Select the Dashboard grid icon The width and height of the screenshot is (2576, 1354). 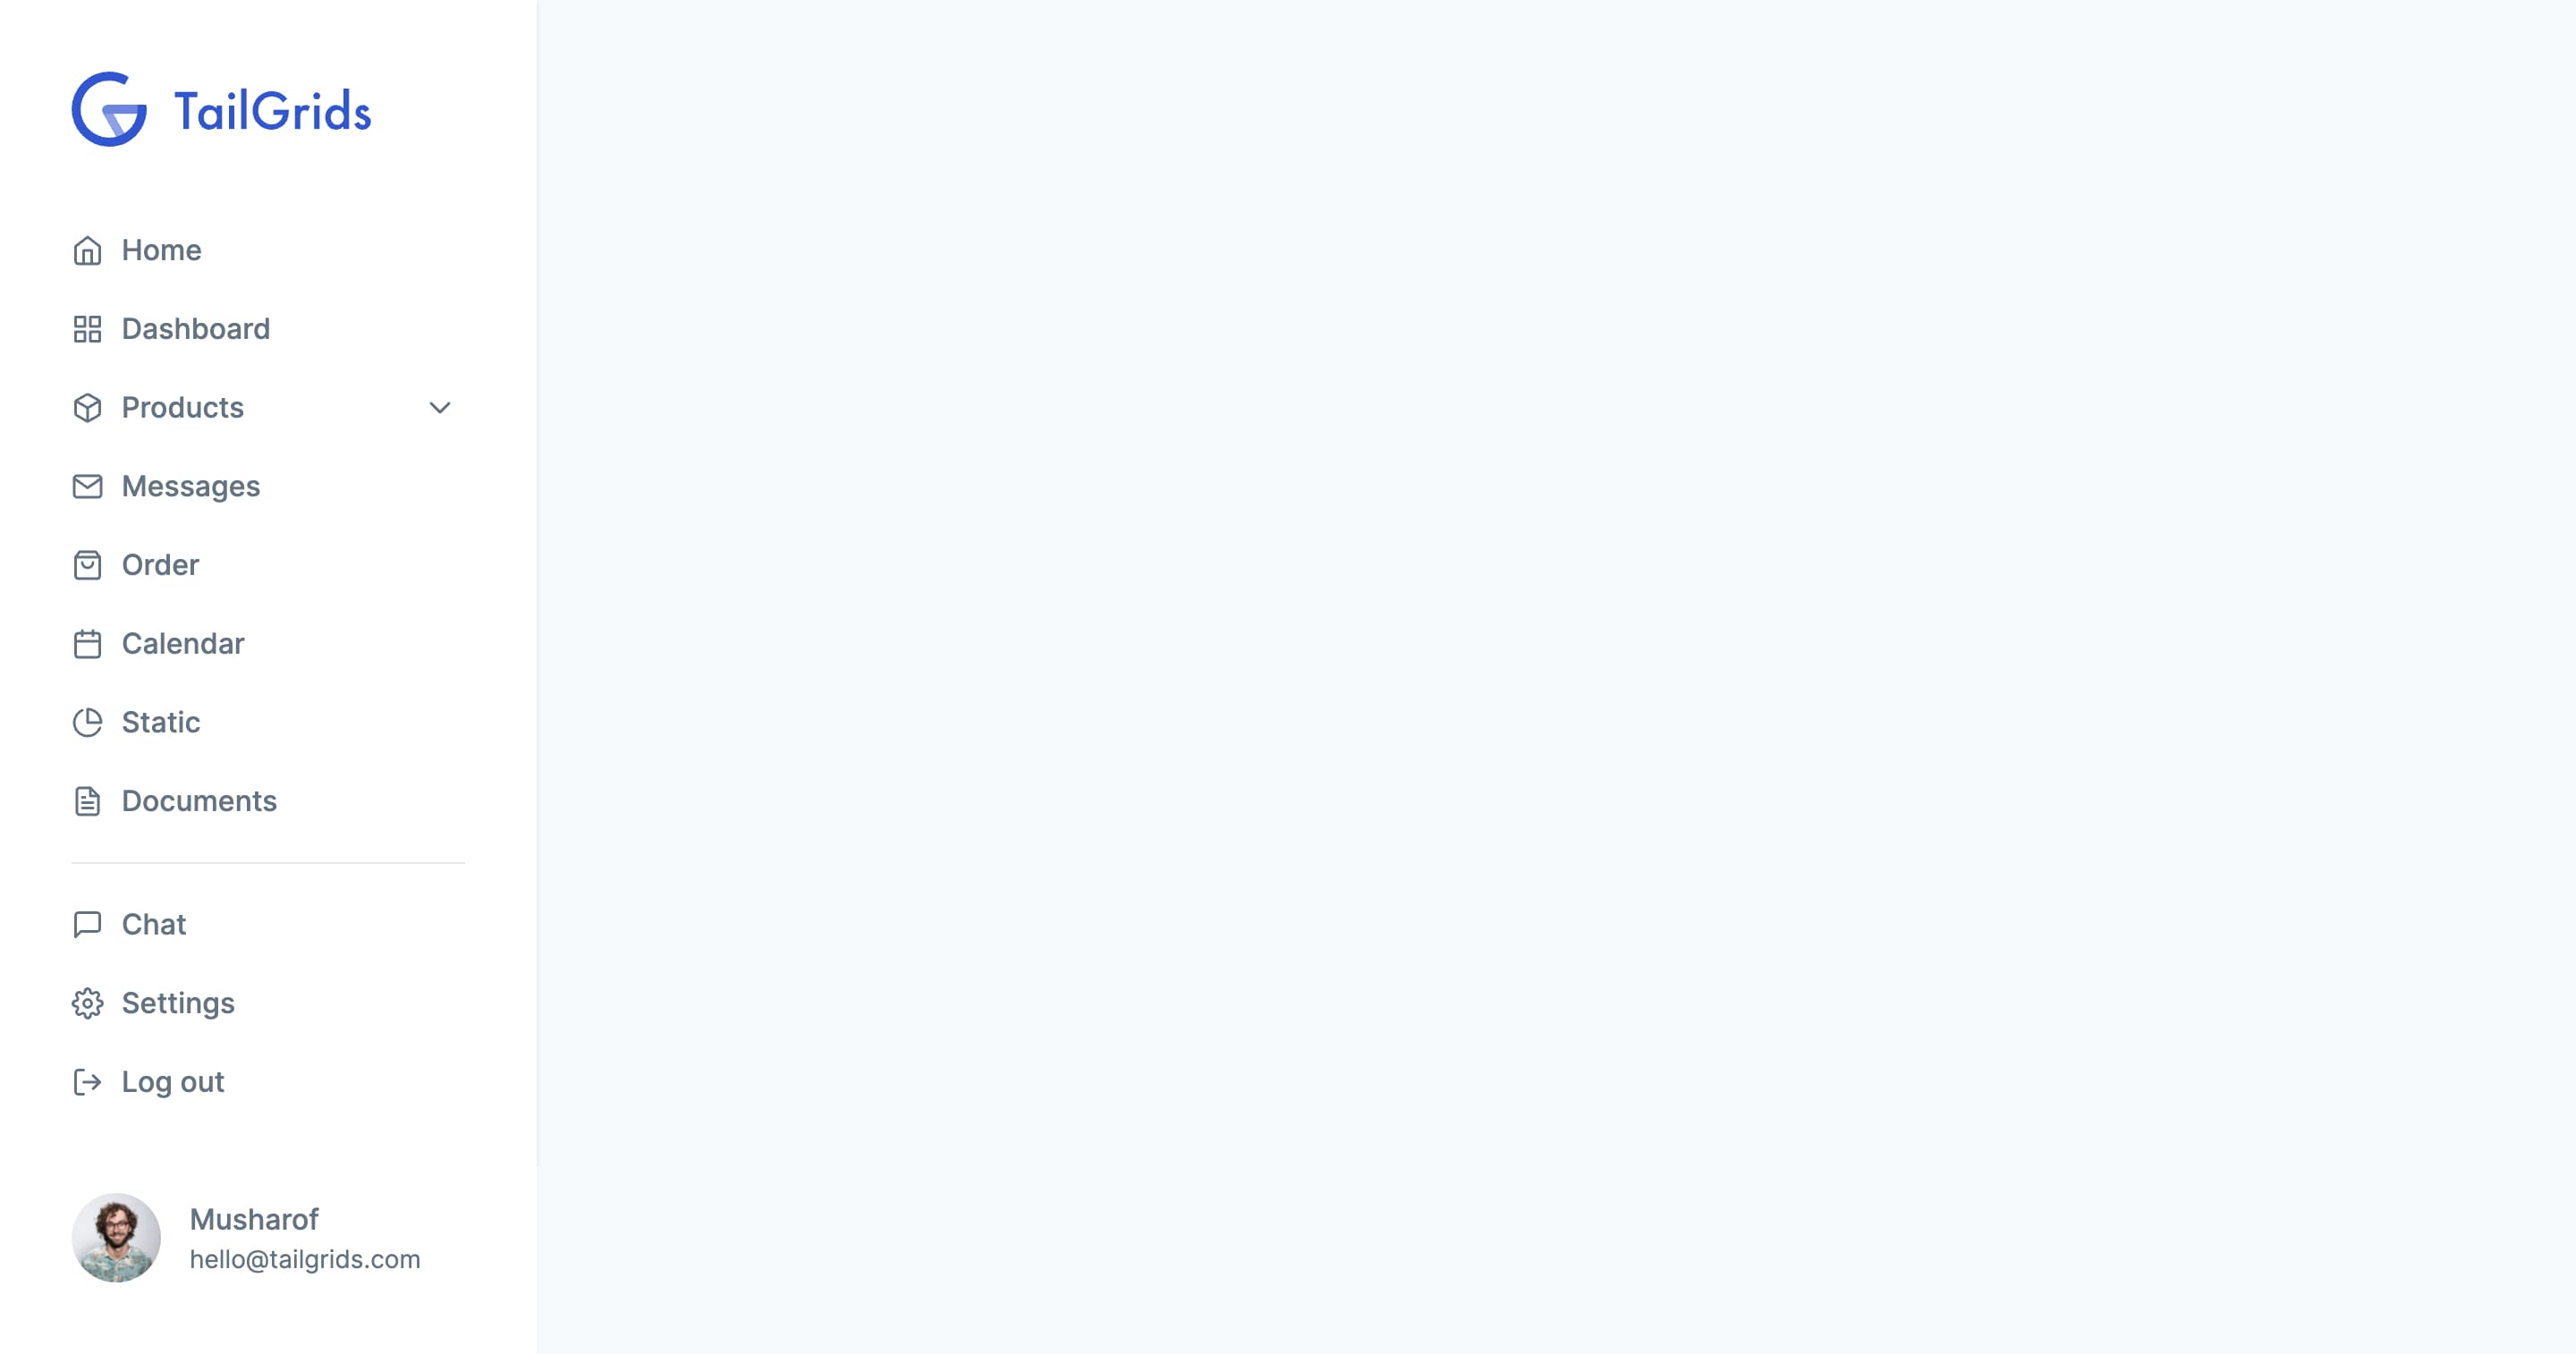pos(85,327)
